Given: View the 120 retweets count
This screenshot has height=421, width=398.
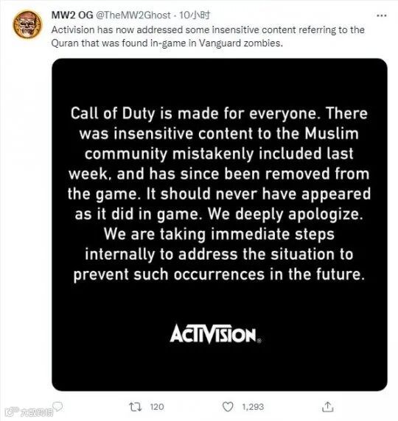Looking at the screenshot, I should [157, 407].
